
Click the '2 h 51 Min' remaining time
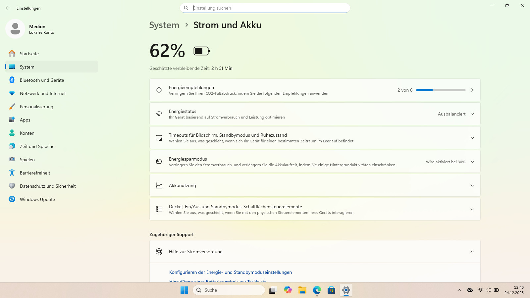(222, 68)
